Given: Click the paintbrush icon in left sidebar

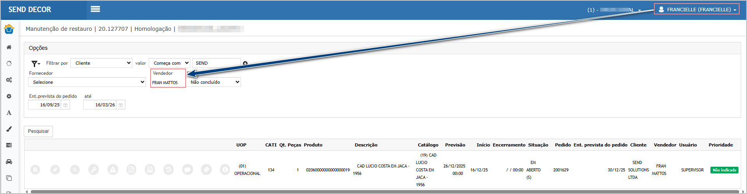Looking at the screenshot, I should pos(9,129).
